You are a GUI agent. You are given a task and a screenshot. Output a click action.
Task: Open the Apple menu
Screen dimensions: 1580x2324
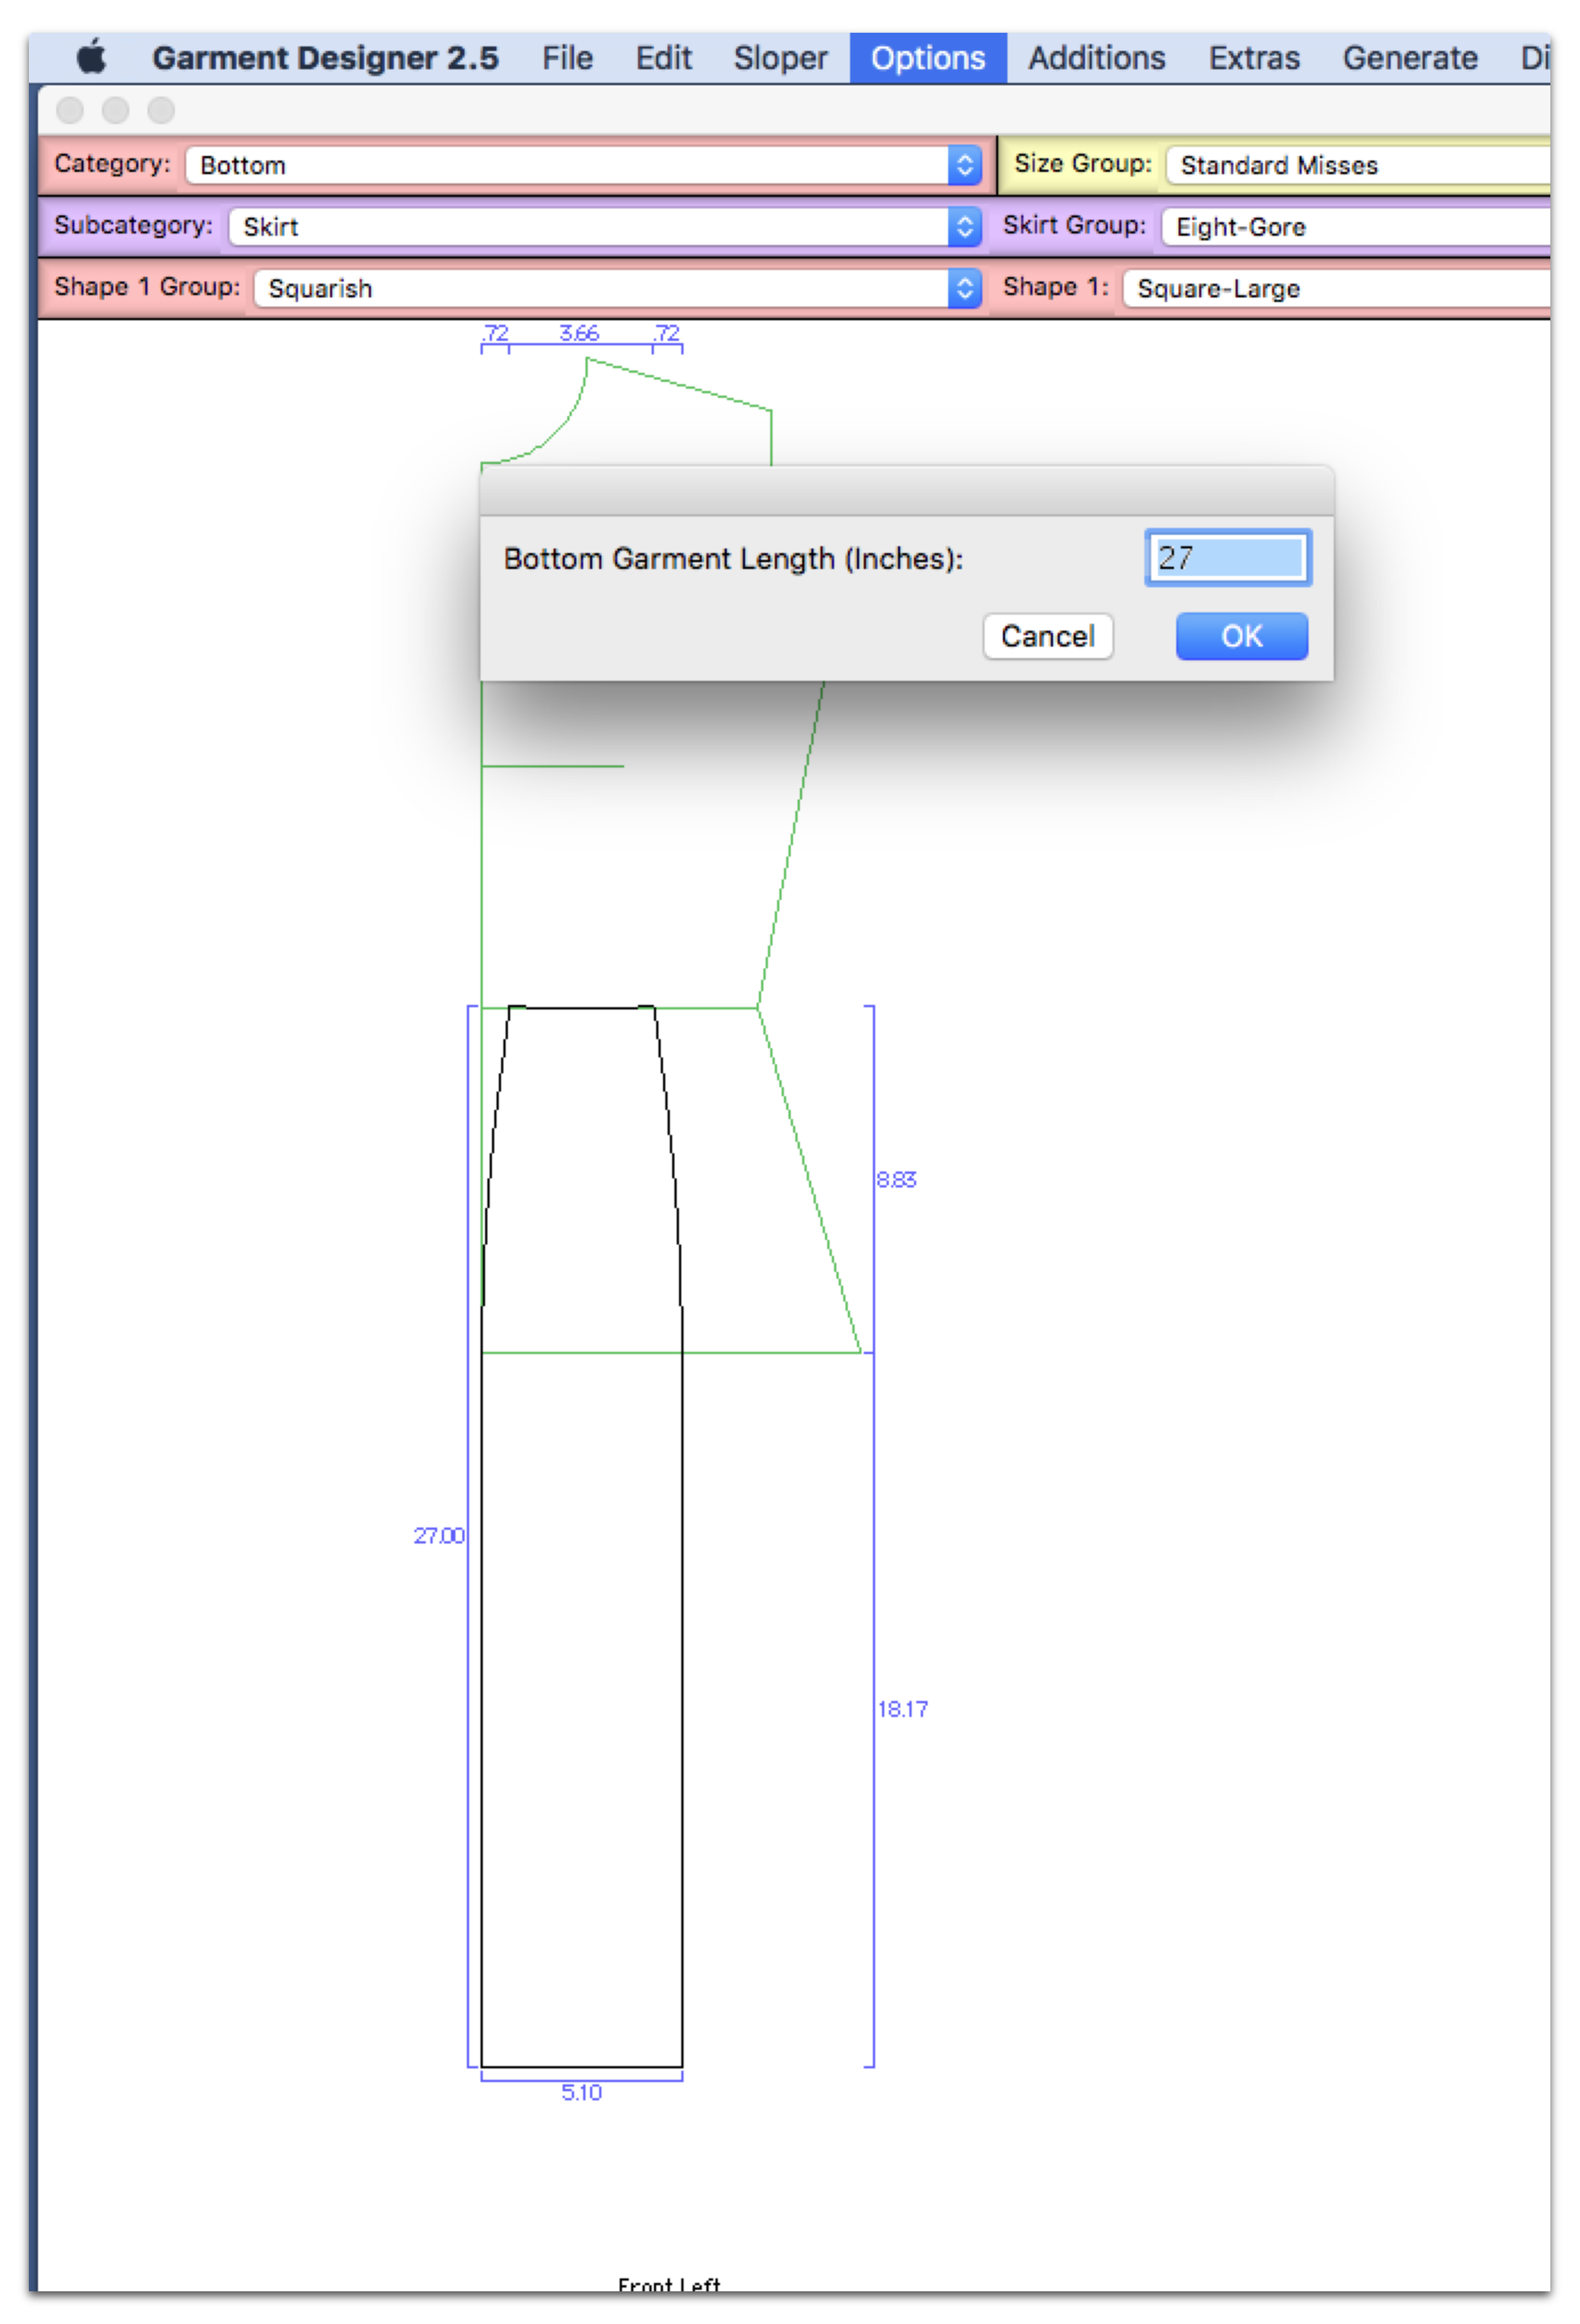click(x=91, y=57)
